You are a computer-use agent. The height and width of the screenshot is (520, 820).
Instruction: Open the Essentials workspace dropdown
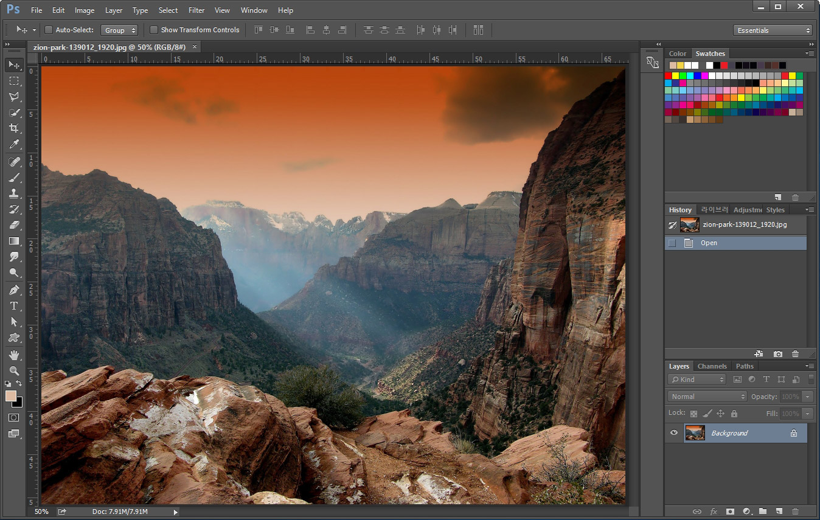(x=773, y=30)
